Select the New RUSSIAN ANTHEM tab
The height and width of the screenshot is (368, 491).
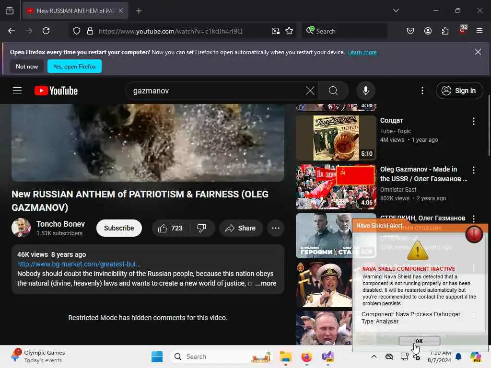click(x=75, y=11)
